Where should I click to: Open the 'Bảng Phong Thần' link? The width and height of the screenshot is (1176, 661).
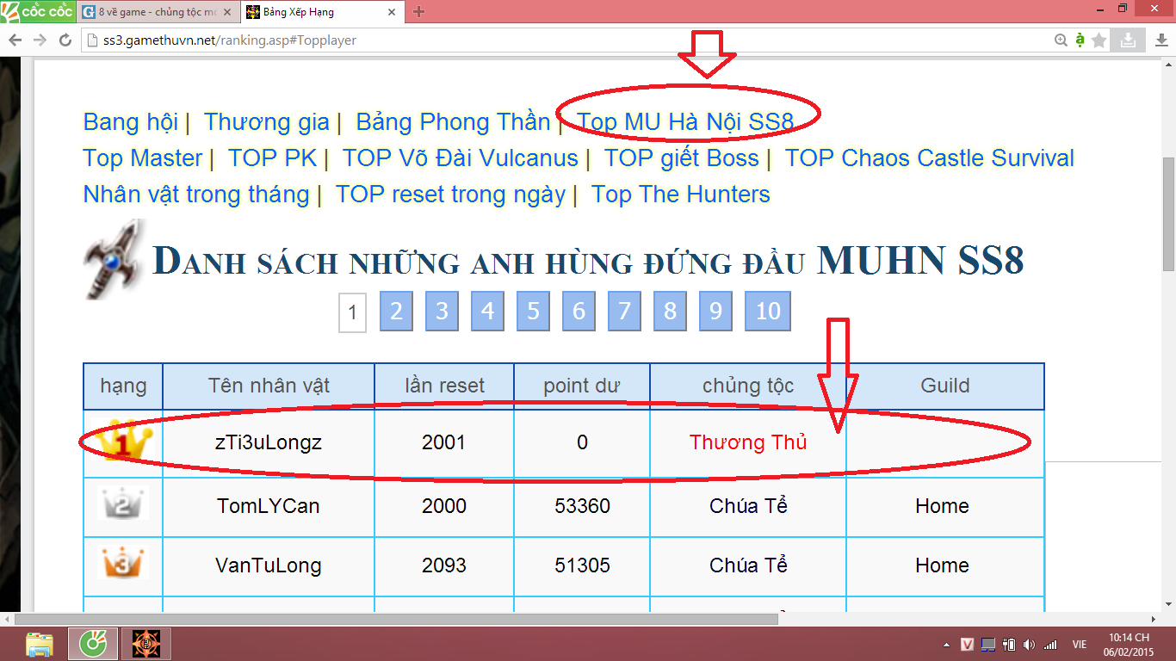click(453, 122)
